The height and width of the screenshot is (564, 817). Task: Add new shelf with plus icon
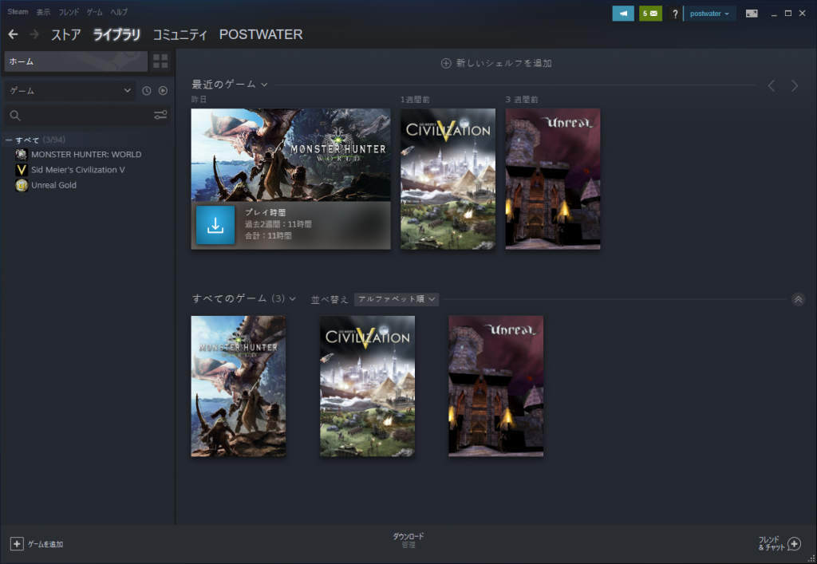point(446,64)
